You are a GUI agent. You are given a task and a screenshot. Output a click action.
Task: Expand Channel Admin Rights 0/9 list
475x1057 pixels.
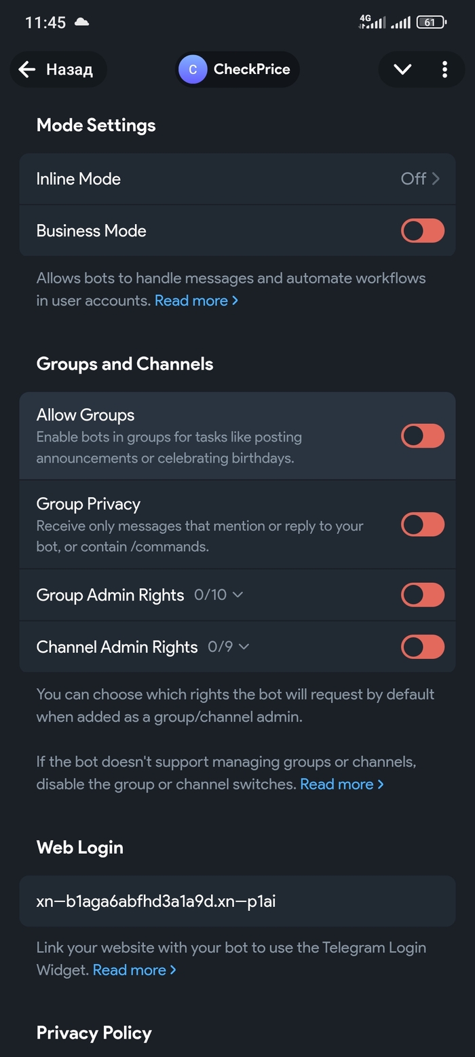click(229, 647)
